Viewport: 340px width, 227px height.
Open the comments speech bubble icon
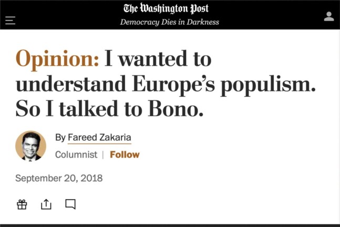[70, 204]
